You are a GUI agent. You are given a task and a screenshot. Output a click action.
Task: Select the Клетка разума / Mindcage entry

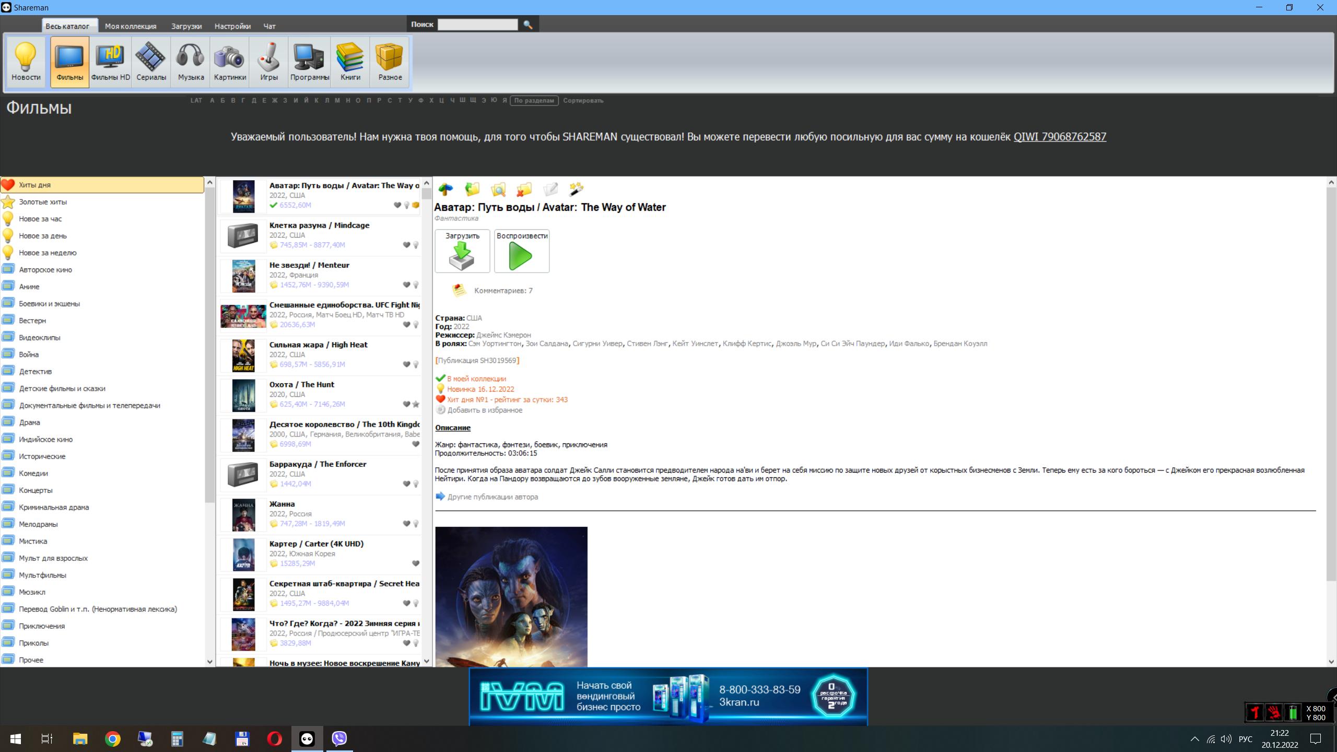(320, 236)
